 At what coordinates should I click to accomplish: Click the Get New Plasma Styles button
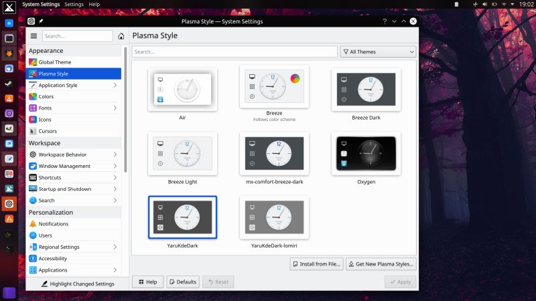click(381, 264)
